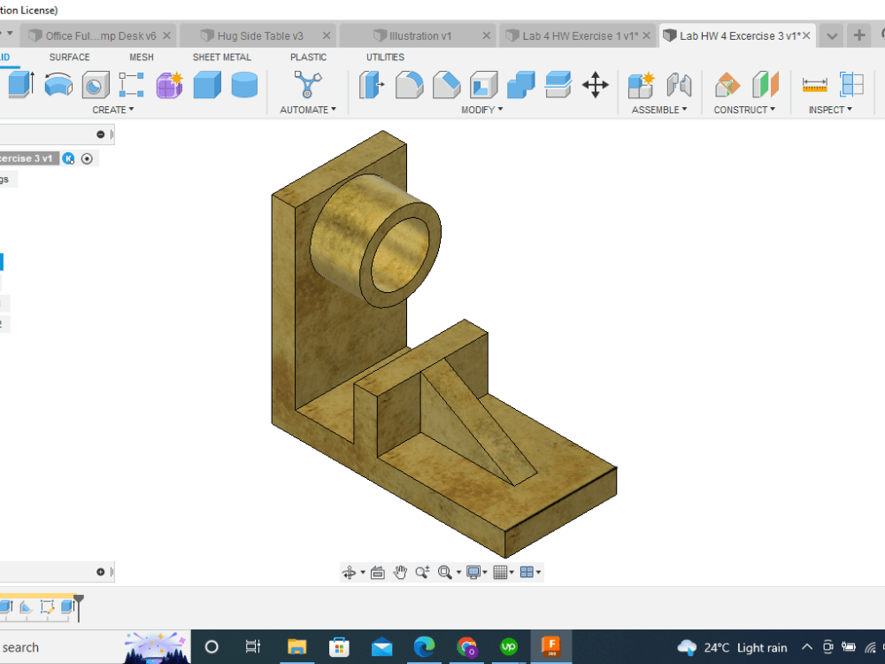The height and width of the screenshot is (664, 885).
Task: Select the Offset Face tool
Action: coord(558,85)
